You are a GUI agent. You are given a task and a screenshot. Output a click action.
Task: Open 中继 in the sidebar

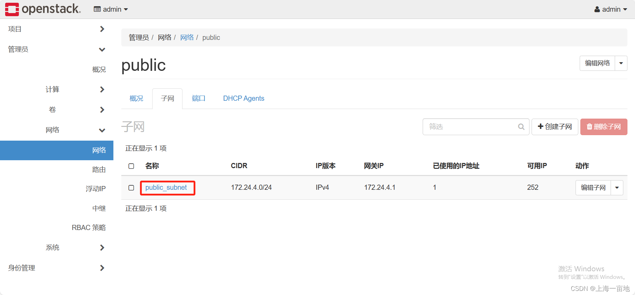[x=99, y=208]
